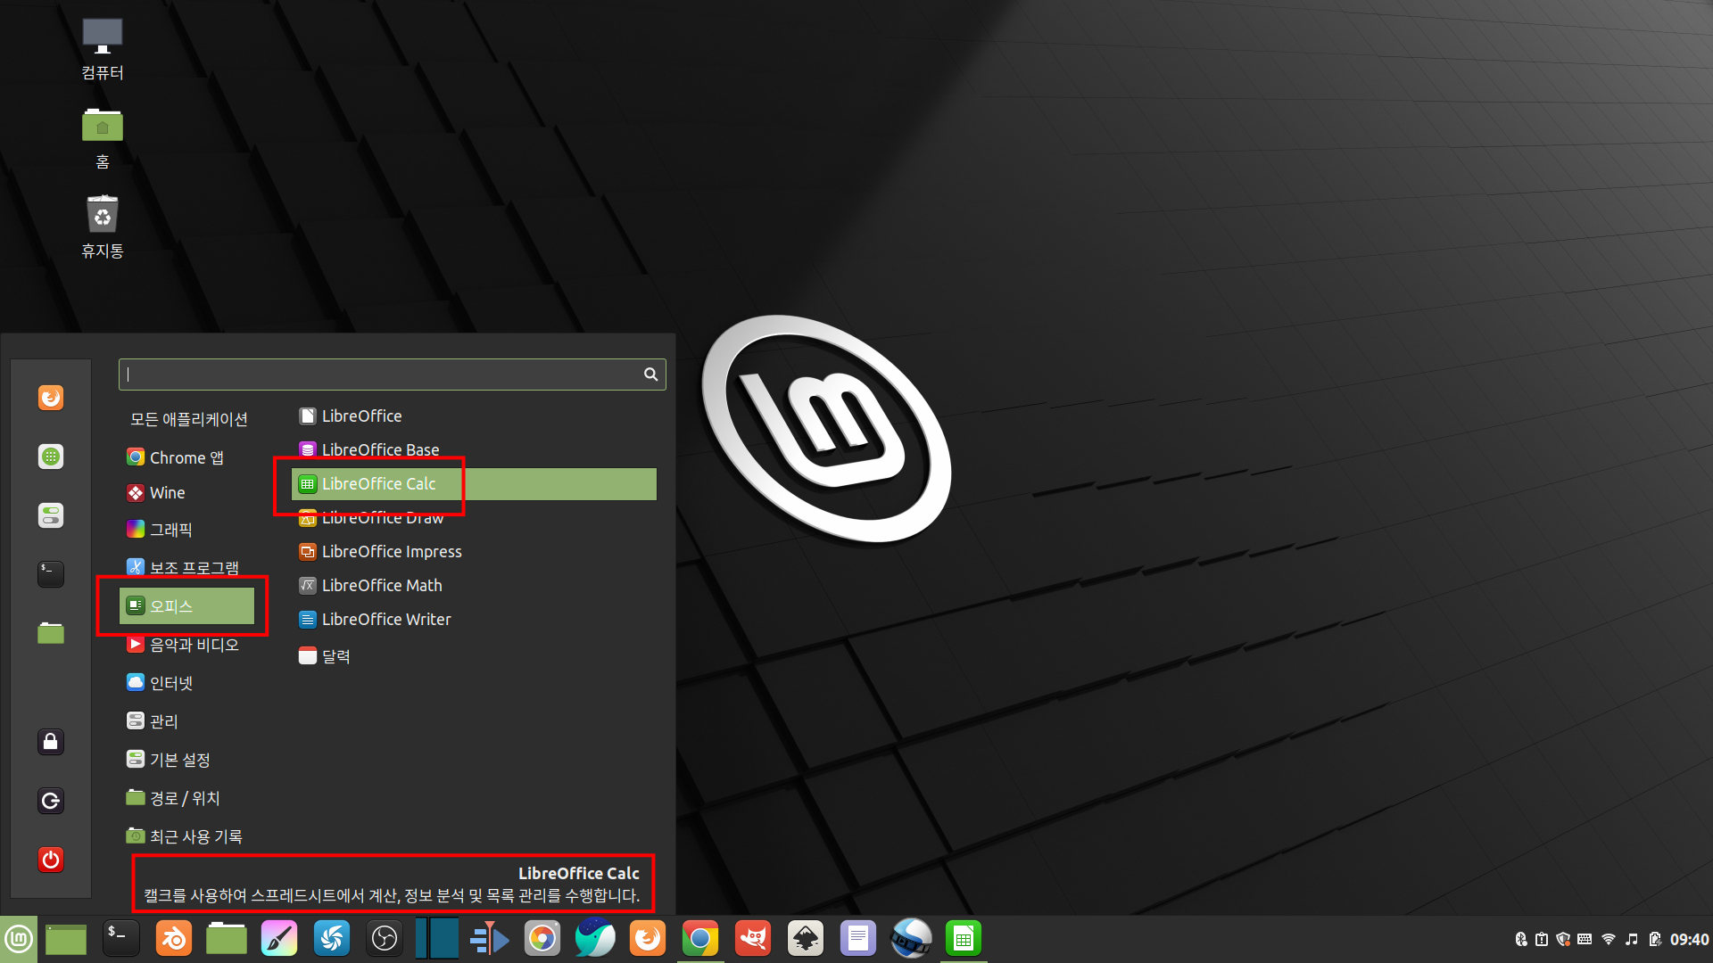
Task: Launch Kdenlive from the panel
Action: (x=490, y=939)
